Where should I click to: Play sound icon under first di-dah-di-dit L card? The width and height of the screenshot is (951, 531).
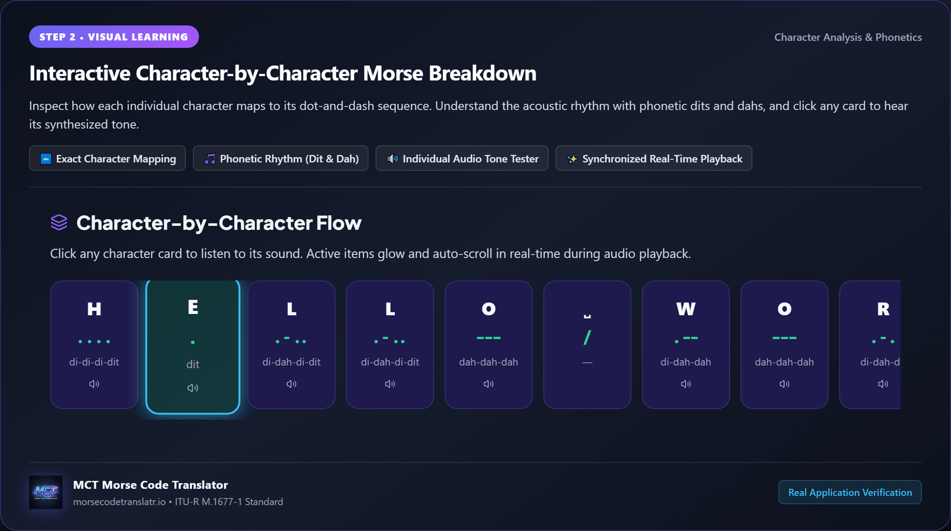[x=291, y=384]
